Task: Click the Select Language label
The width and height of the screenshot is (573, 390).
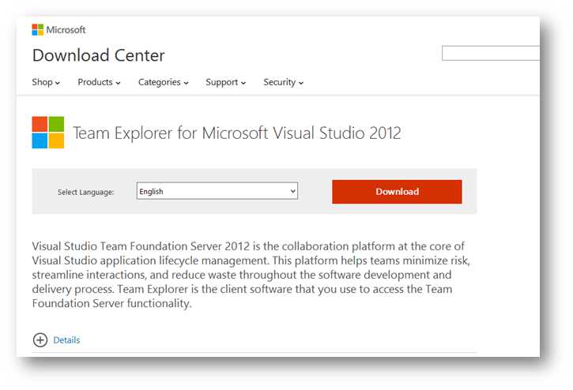Action: 85,192
